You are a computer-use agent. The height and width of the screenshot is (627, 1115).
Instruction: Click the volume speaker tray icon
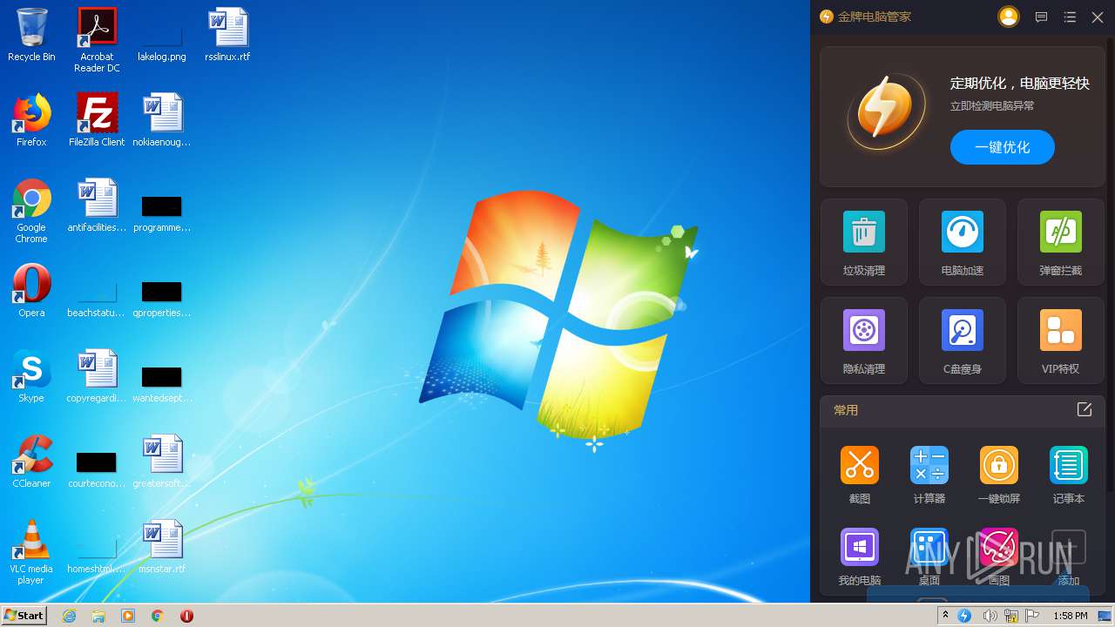(x=990, y=616)
